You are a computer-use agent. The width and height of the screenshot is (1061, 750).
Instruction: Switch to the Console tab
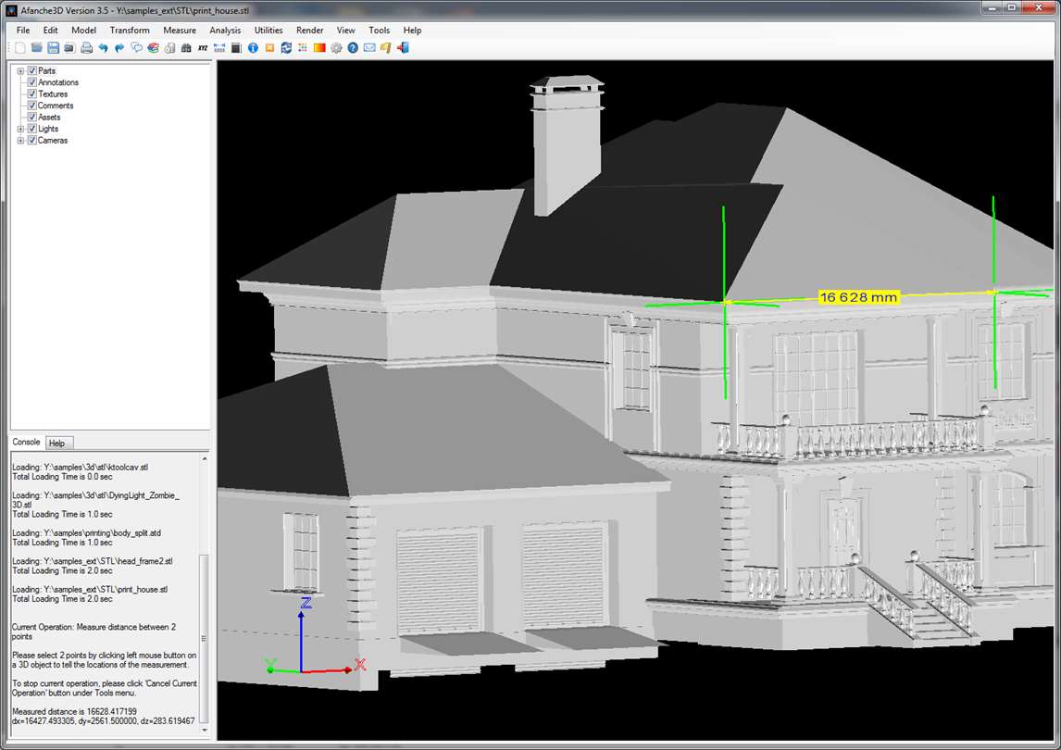click(x=27, y=442)
